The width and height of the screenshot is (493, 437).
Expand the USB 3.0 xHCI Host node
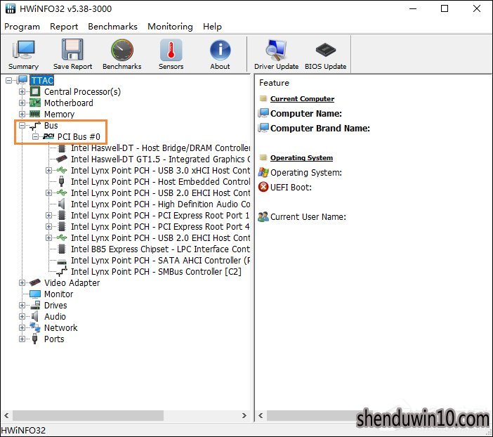[x=48, y=170]
